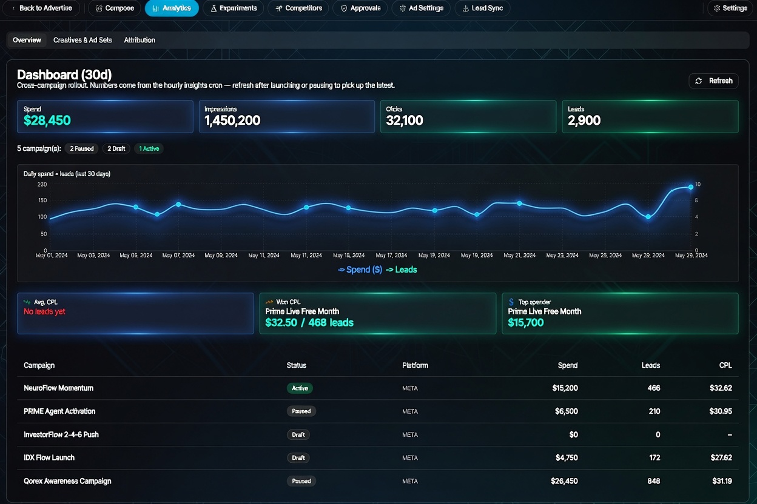The height and width of the screenshot is (504, 757).
Task: Open the PRIME Agent Activation campaign
Action: (x=378, y=411)
